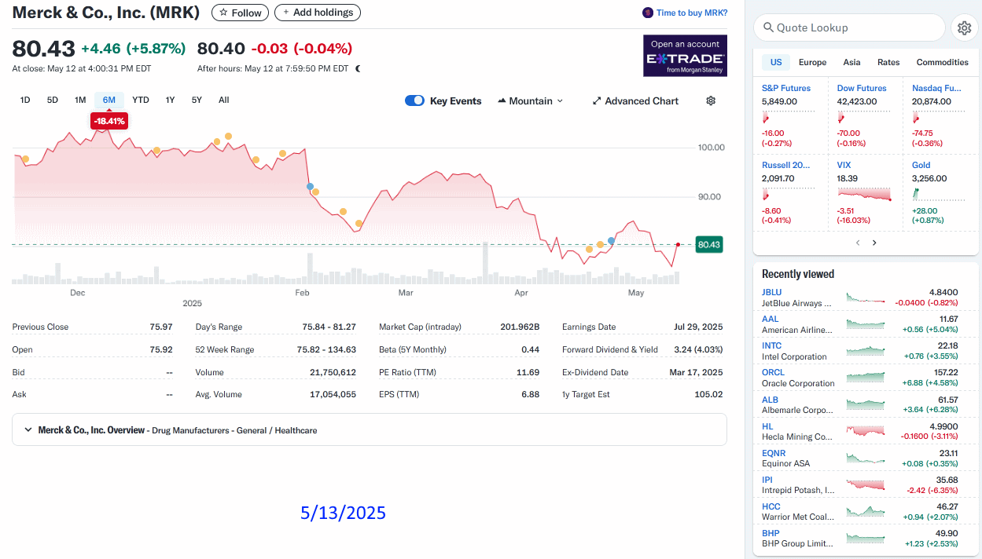This screenshot has width=982, height=559.
Task: Click the 1y Target Est value 105.02
Action: [709, 394]
